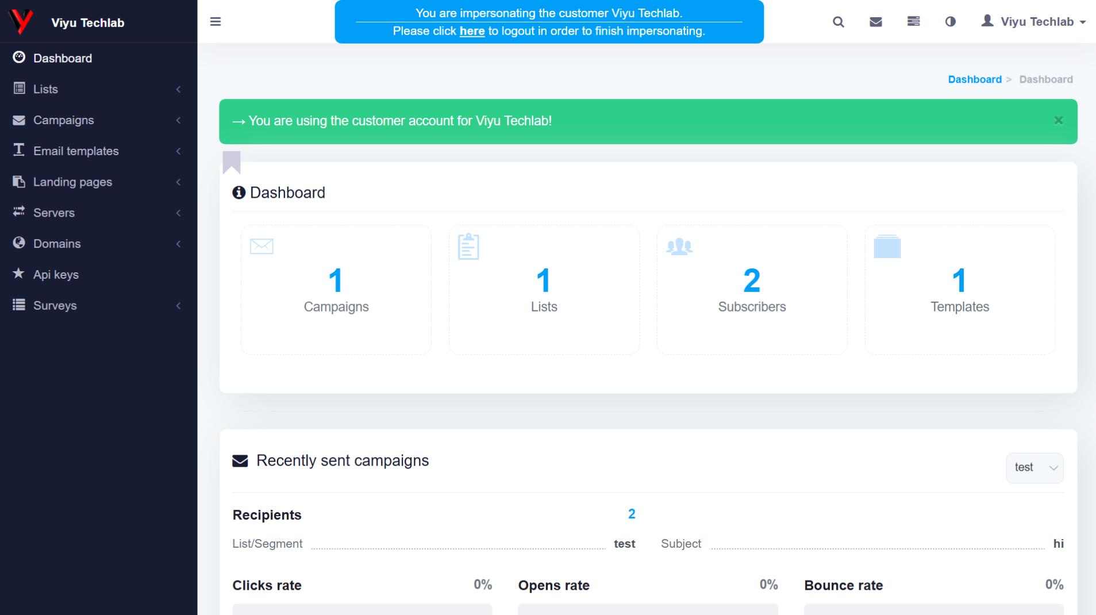Open the Campaigns stat card envelope icon
This screenshot has width=1096, height=615.
(x=261, y=246)
